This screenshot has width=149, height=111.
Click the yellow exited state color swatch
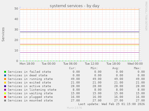coord(5,83)
